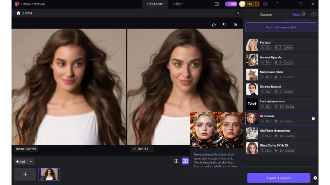This screenshot has height=185, width=330.
Task: Toggle the AI Realism selected checkmark
Action: [x=313, y=119]
